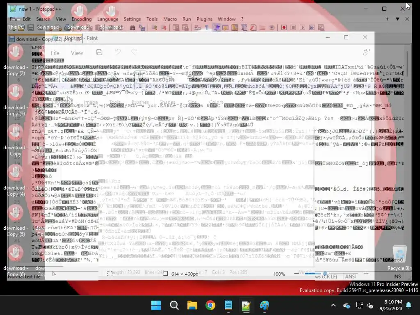Stop macro recording in Notepad++ toolbar
This screenshot has height=315, width=420.
[x=293, y=27]
